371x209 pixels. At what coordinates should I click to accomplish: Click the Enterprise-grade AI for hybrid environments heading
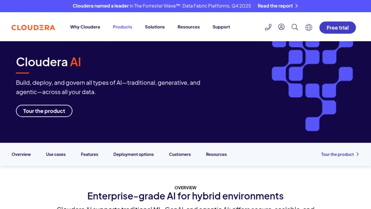(185, 196)
